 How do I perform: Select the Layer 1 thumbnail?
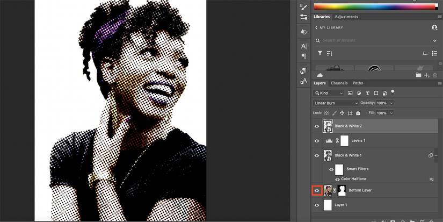tap(328, 205)
